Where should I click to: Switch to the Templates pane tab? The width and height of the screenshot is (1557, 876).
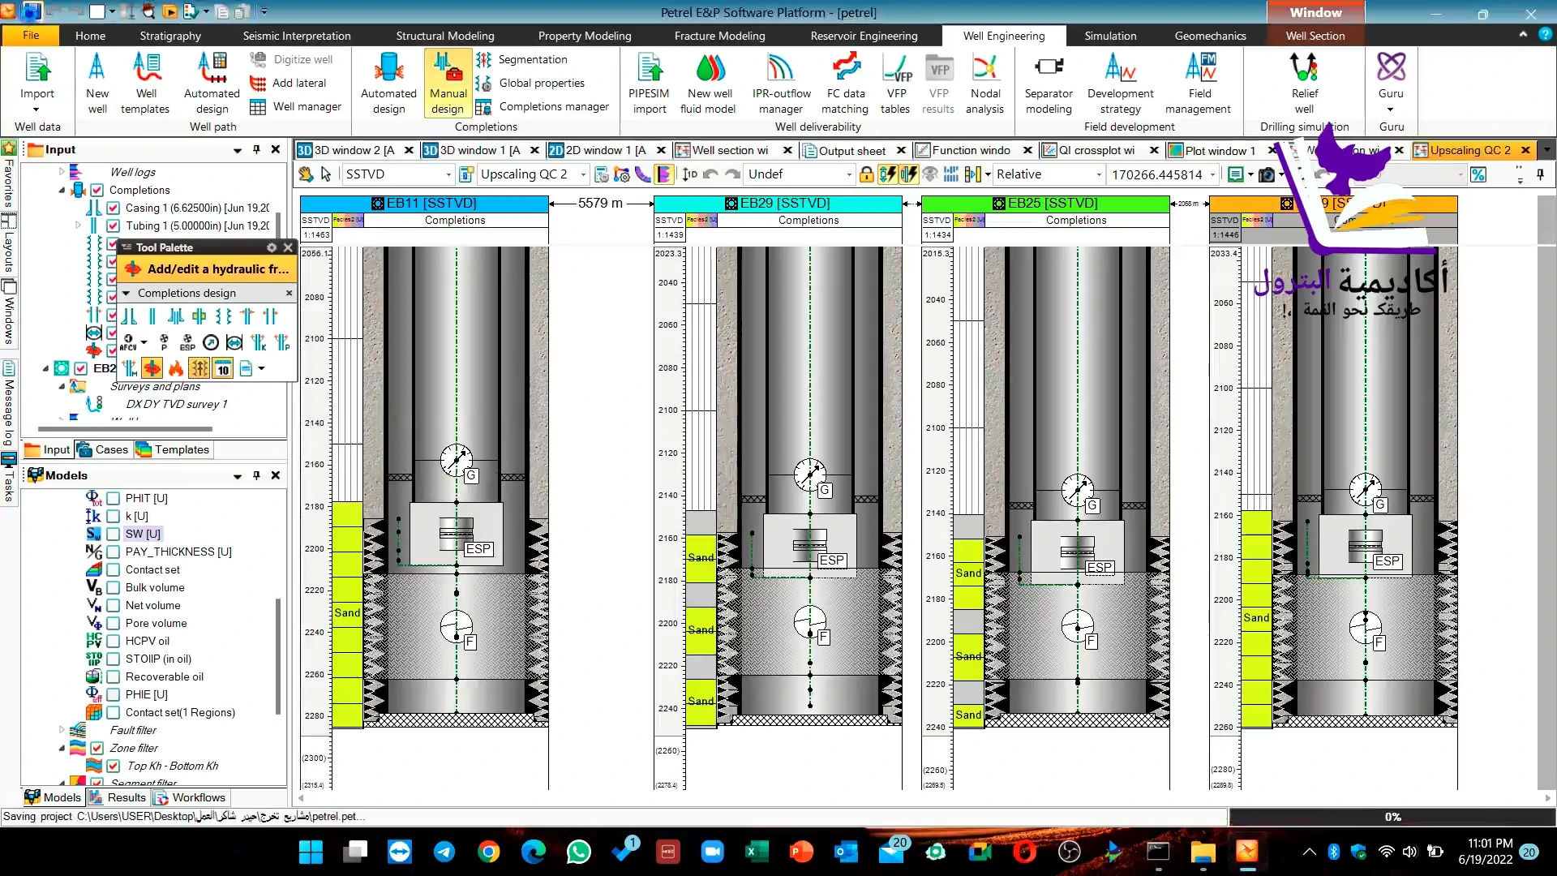(173, 449)
